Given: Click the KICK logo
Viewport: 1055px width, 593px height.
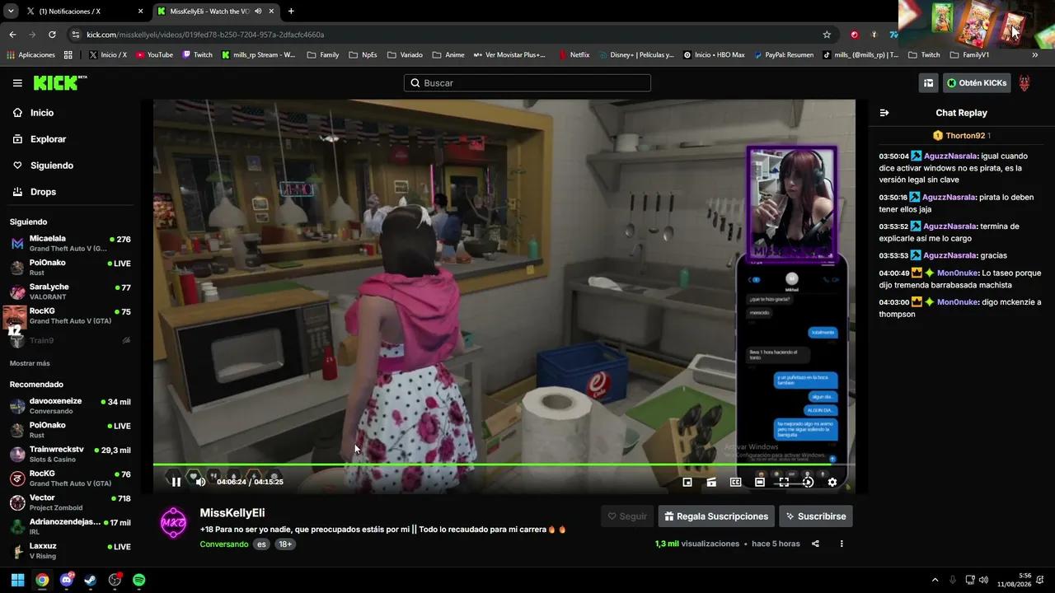Looking at the screenshot, I should pyautogui.click(x=59, y=82).
